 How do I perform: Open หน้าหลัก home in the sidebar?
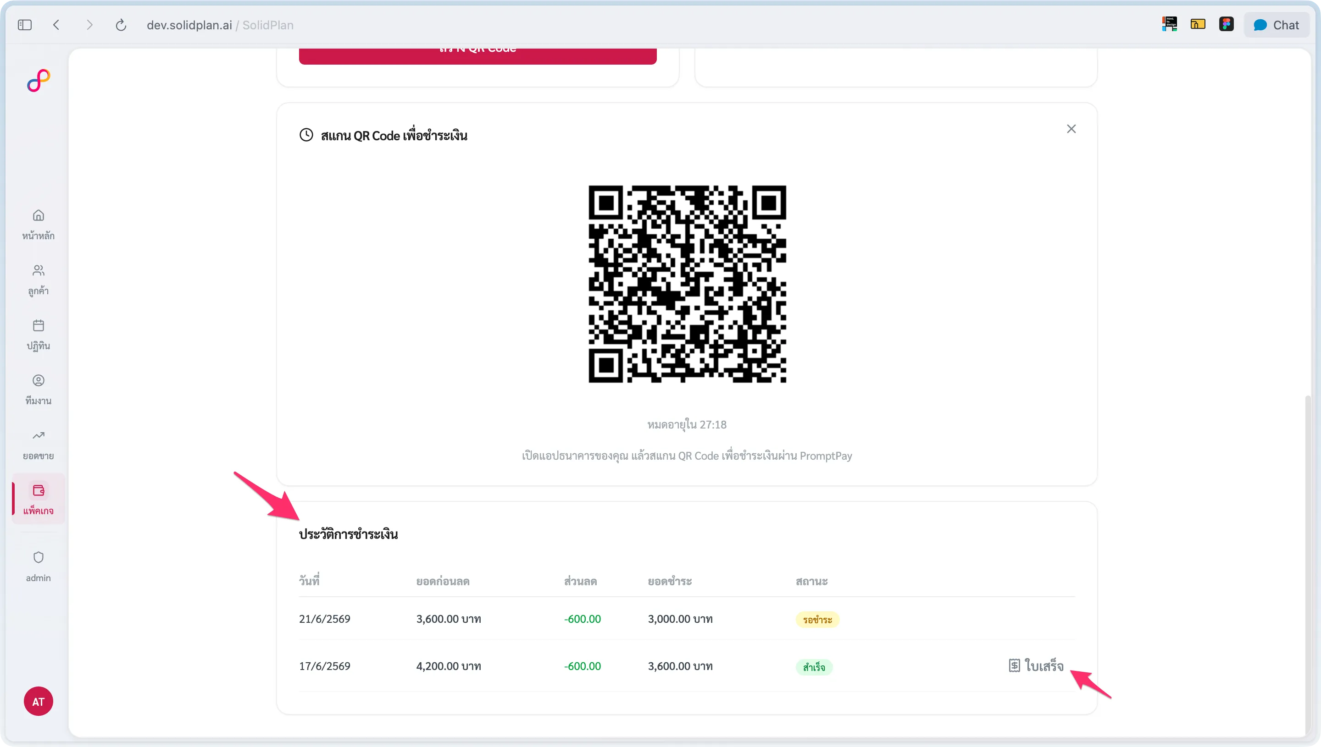pyautogui.click(x=39, y=225)
